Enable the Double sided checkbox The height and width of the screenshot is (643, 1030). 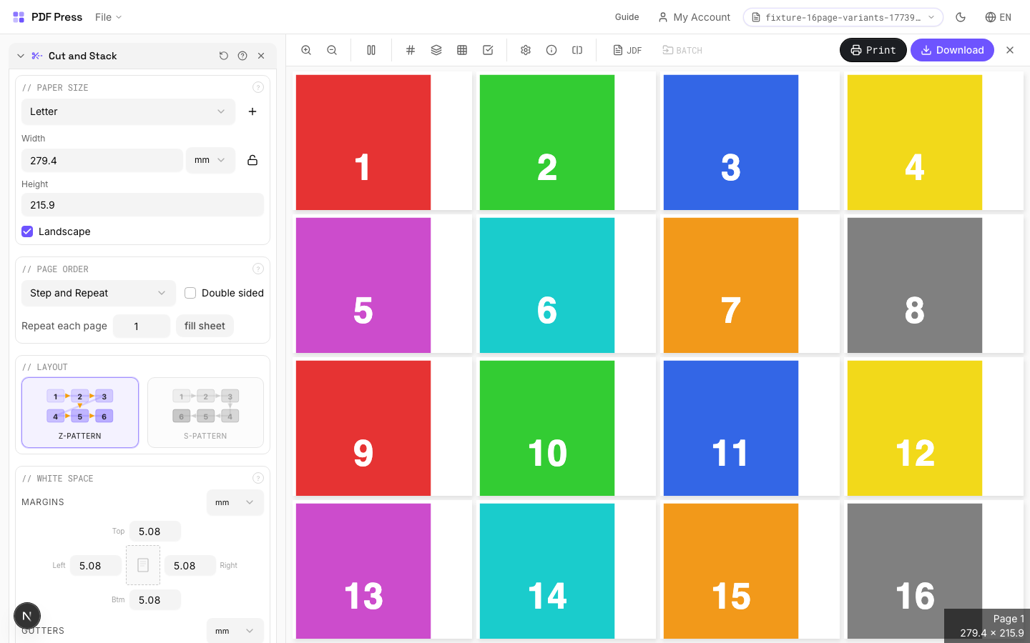pyautogui.click(x=190, y=293)
